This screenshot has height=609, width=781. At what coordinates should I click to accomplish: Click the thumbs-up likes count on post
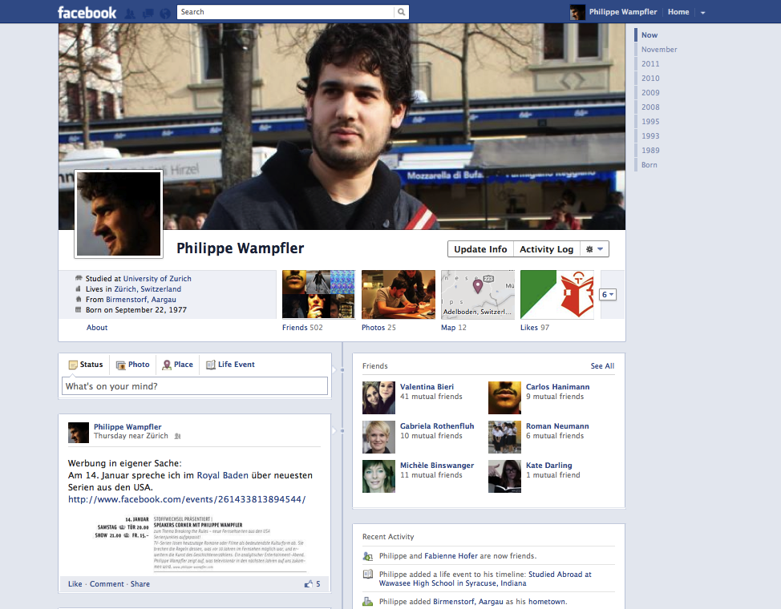[312, 584]
